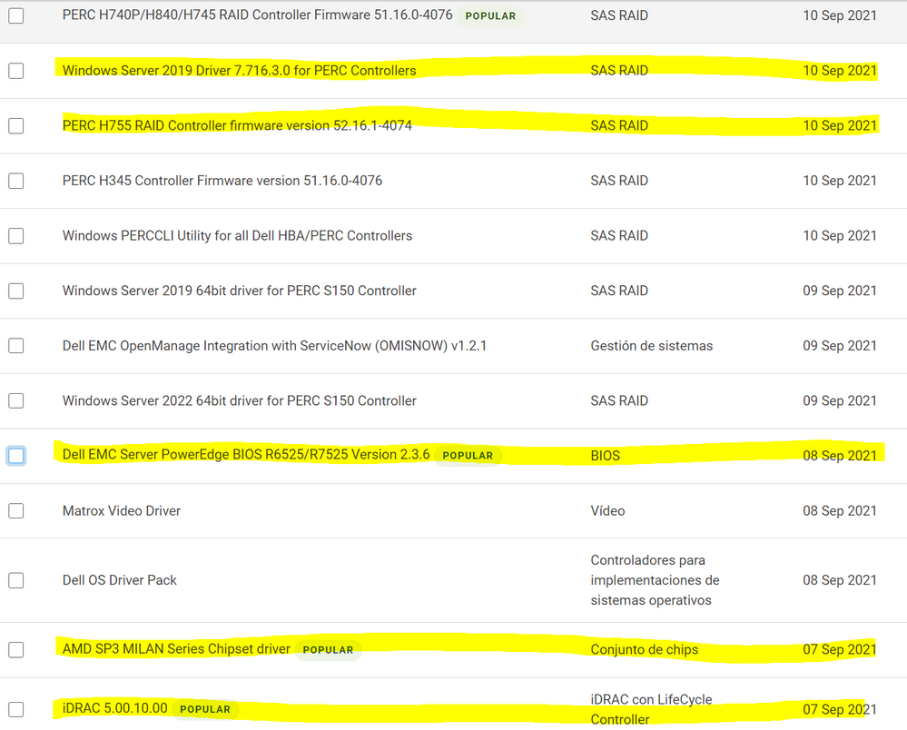Open the Matrox Video Driver entry
The height and width of the screenshot is (730, 907).
click(x=122, y=510)
